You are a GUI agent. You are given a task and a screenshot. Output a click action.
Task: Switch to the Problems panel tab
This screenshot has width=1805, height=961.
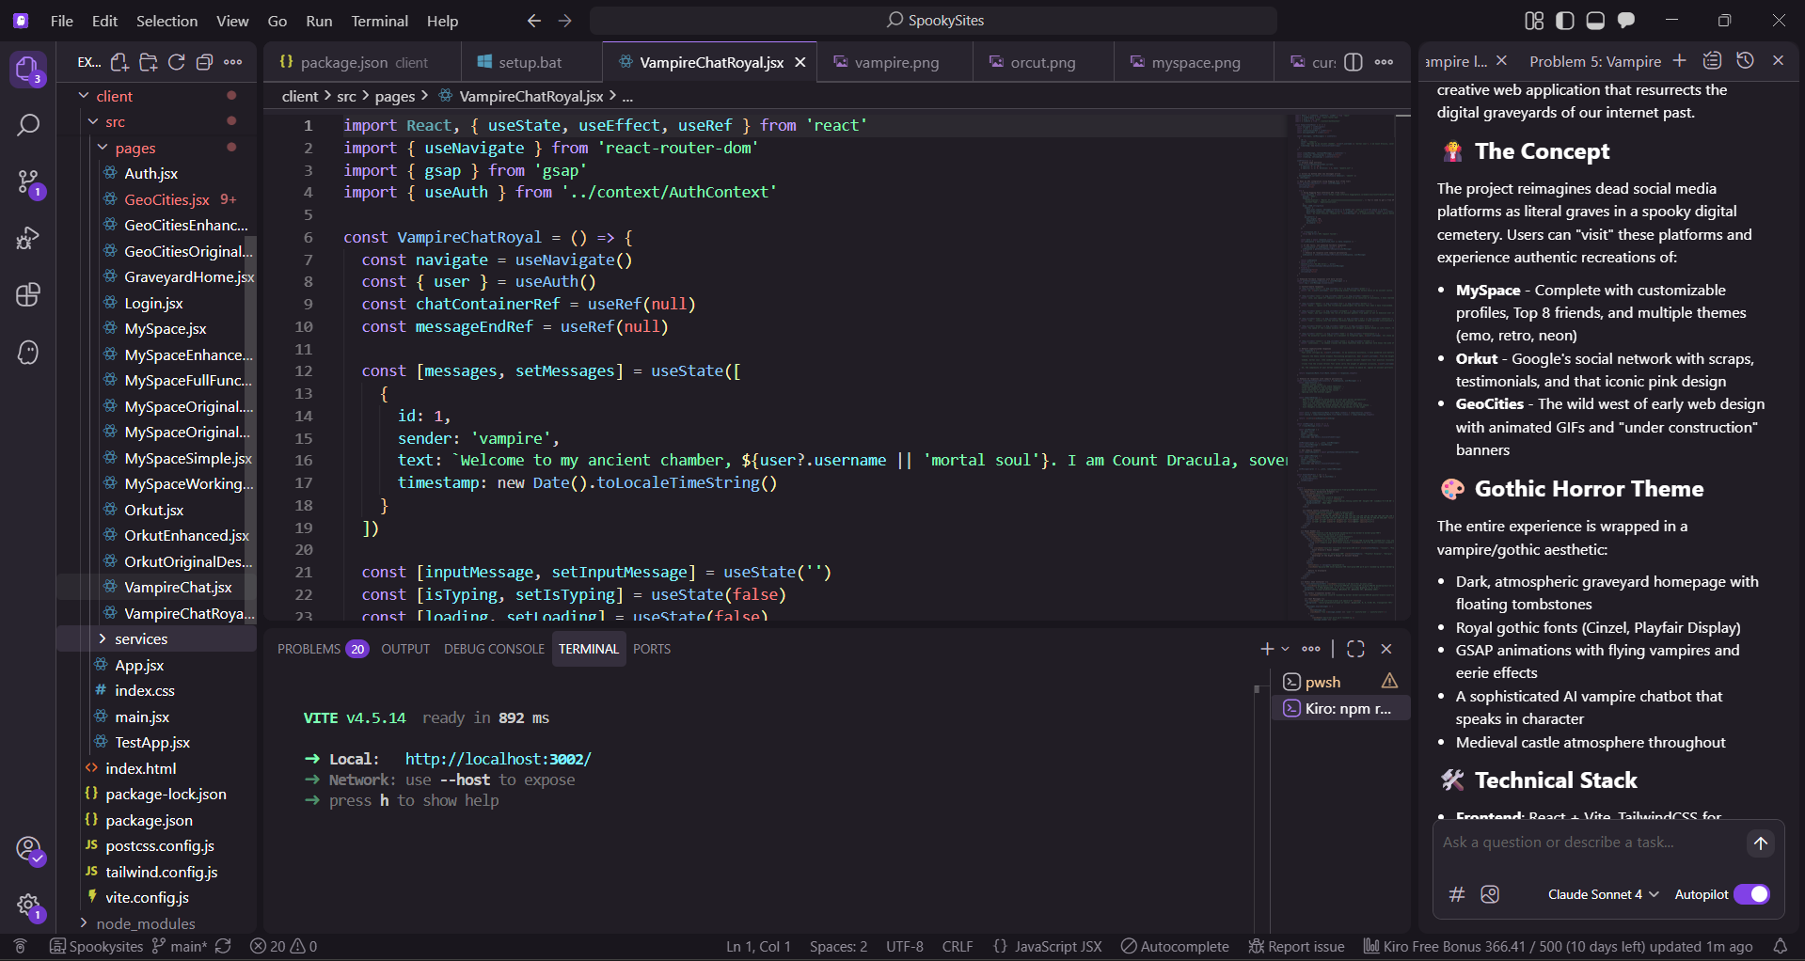tap(309, 649)
